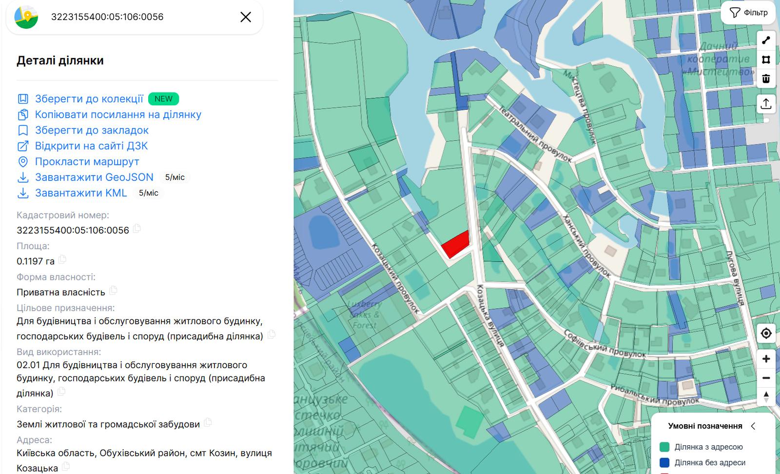The image size is (780, 474).
Task: Click blue Ділянка без адреси legend swatch
Action: (x=664, y=463)
